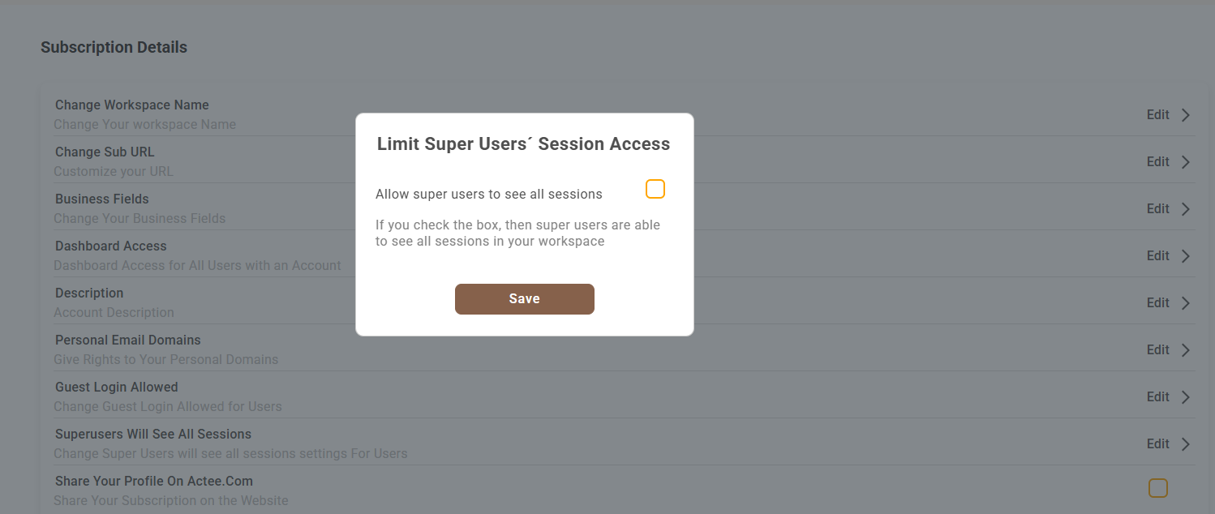
Task: Toggle Share Your Profile On Actee.Com checkbox
Action: [1157, 488]
